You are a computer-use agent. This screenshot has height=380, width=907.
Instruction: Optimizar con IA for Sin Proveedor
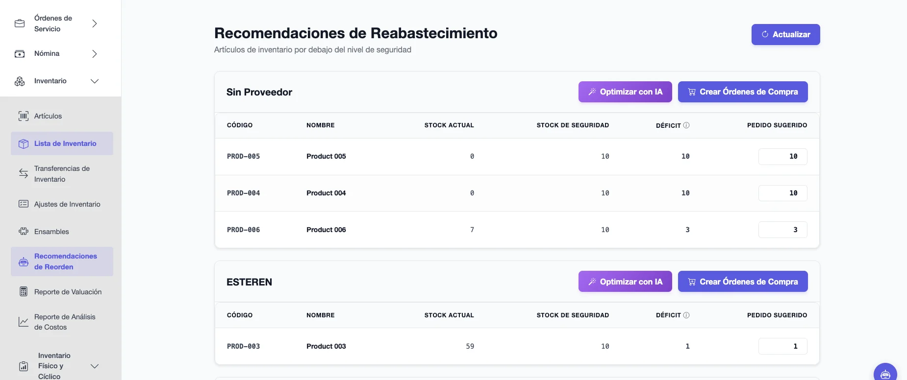point(625,92)
